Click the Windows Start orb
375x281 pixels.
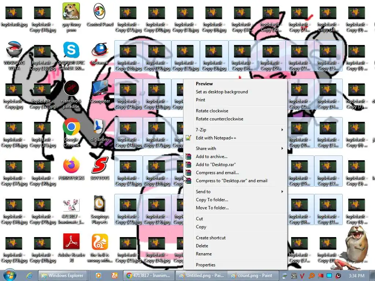click(x=10, y=275)
